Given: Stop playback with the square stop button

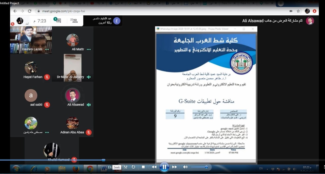Looking at the screenshot, I should pos(143,167).
